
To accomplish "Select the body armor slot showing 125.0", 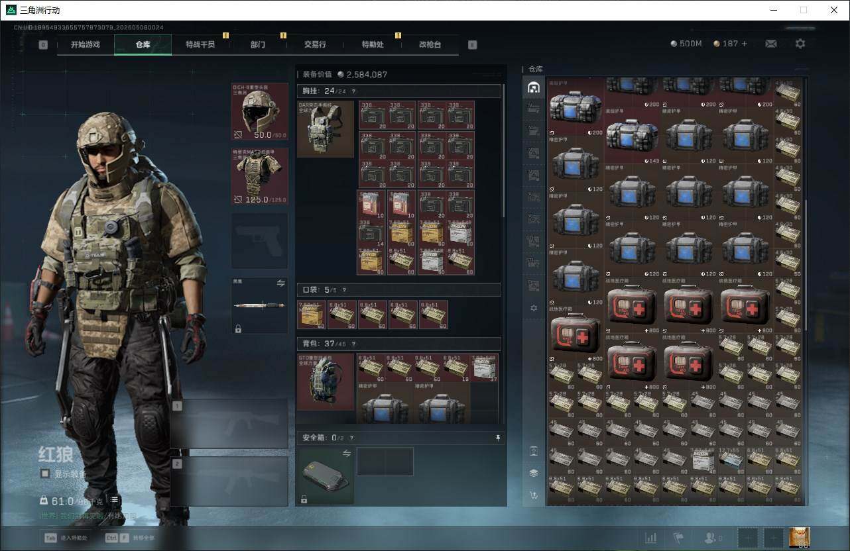I will point(260,176).
